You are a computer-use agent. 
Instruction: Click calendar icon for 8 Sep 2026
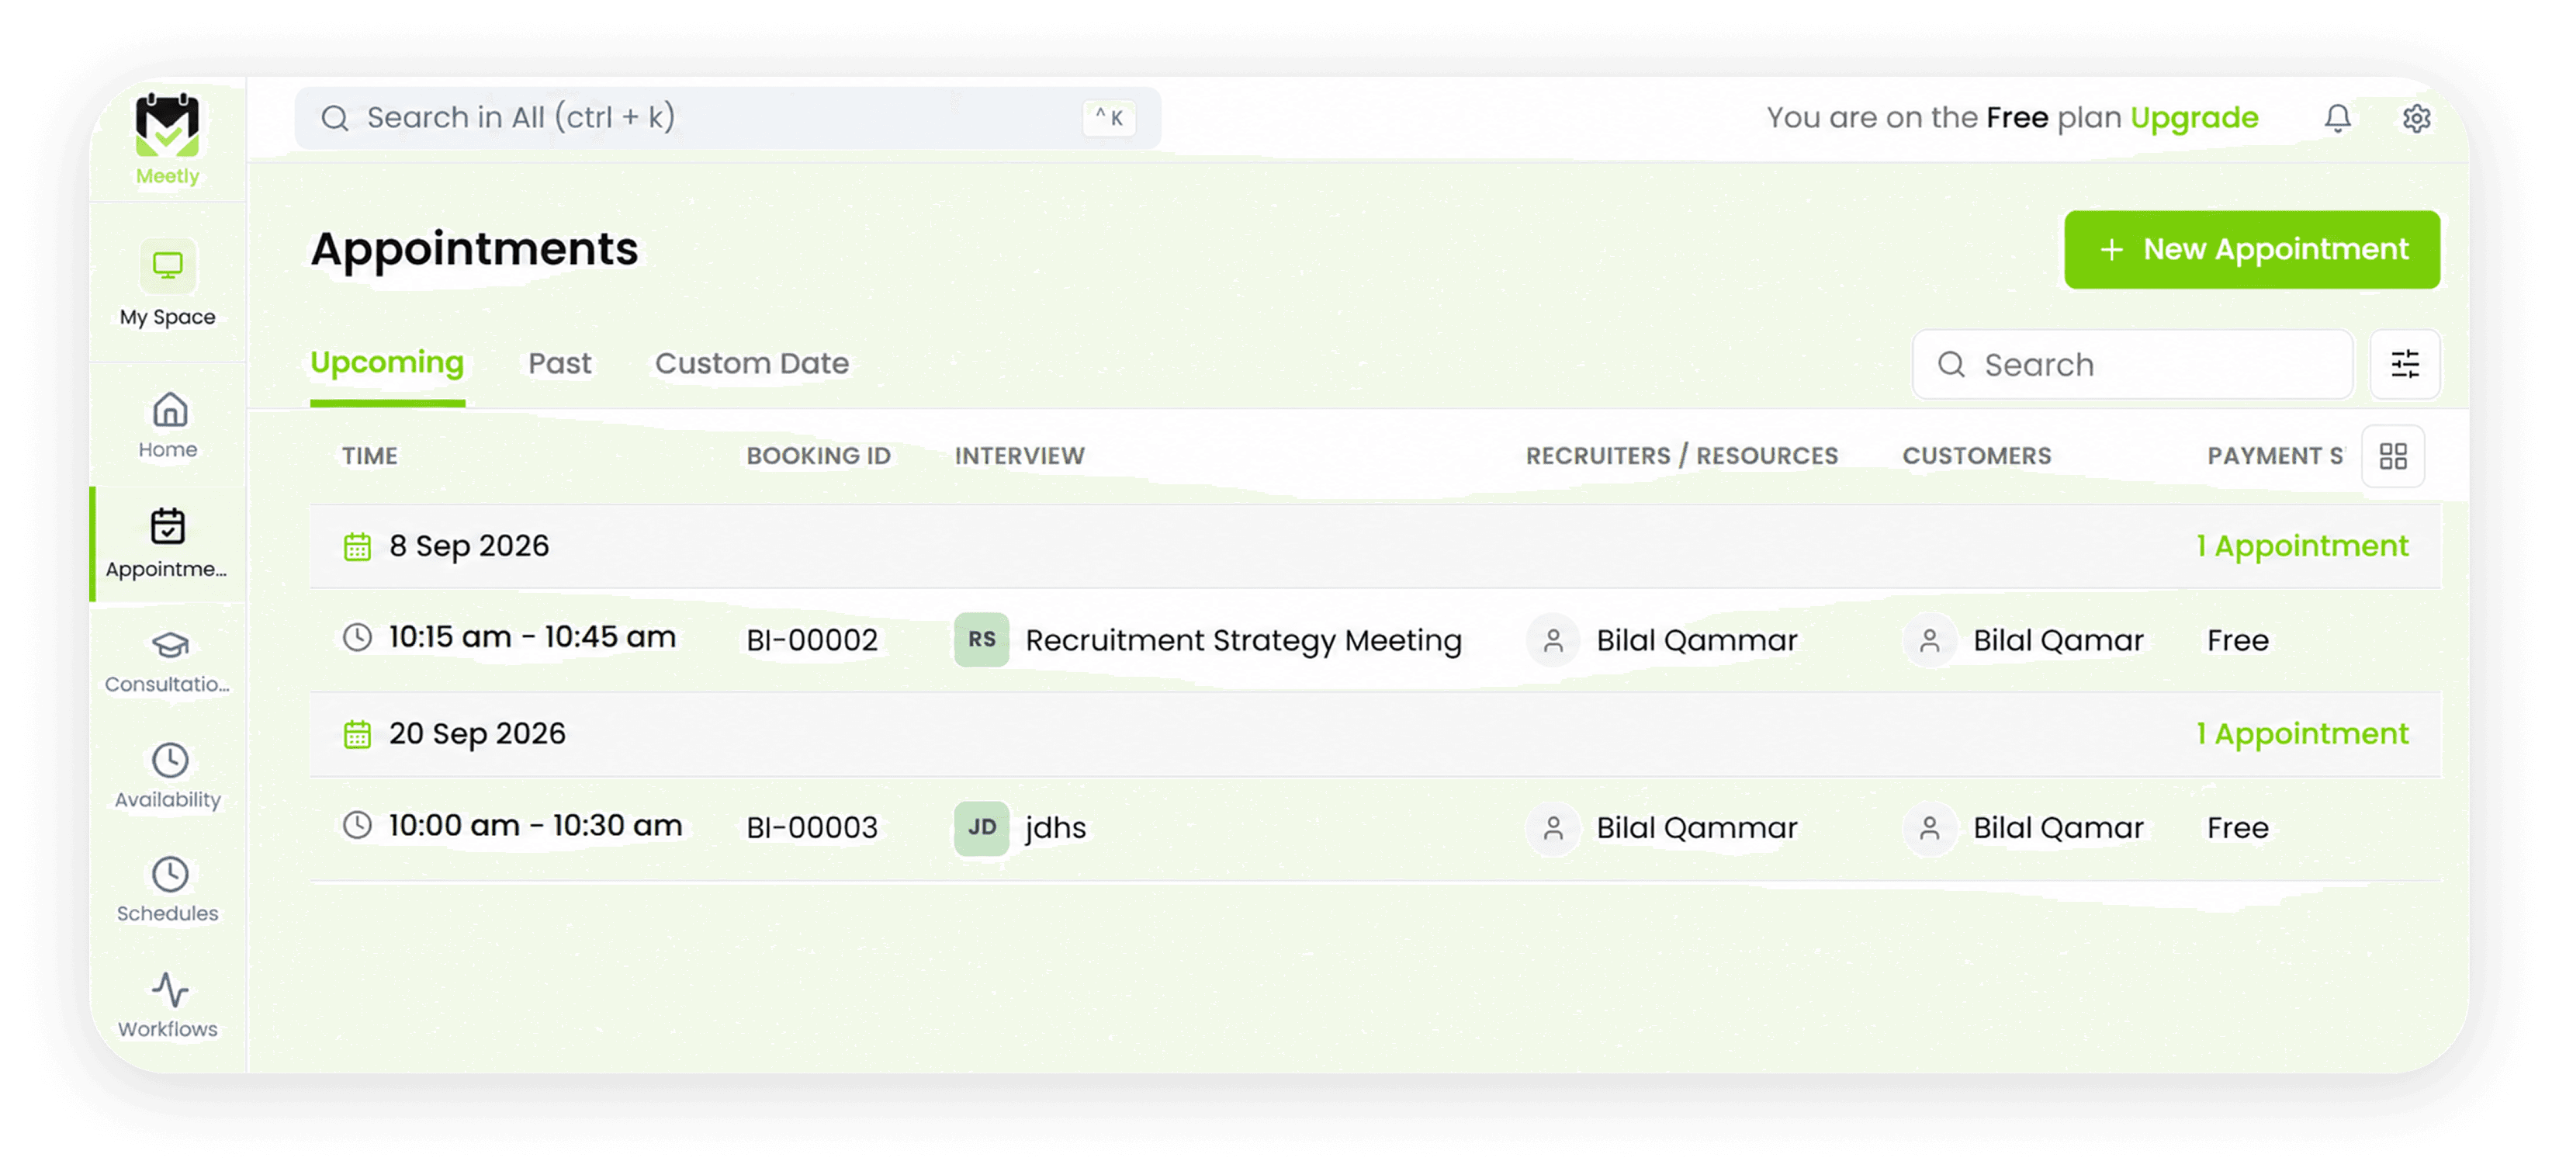pos(357,547)
